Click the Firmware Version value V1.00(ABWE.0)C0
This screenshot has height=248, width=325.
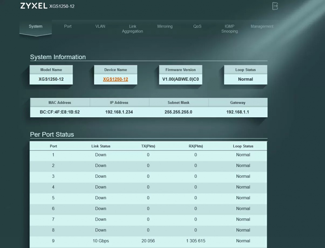181,79
